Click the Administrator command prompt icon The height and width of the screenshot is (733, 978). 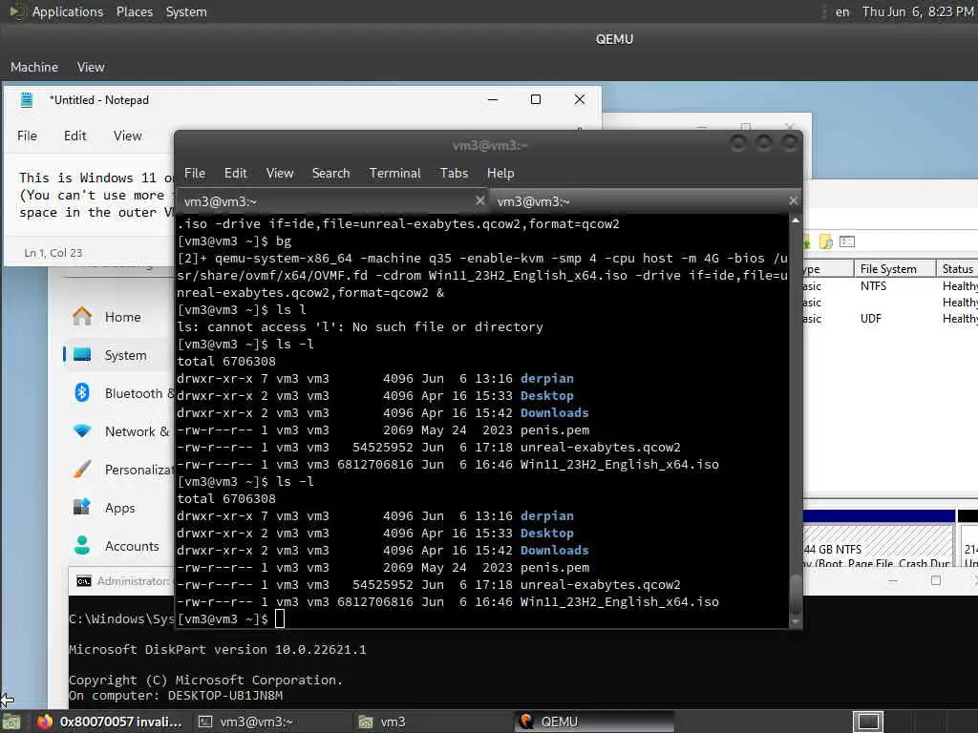pos(84,581)
